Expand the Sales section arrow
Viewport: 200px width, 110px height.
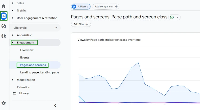(13, 3)
